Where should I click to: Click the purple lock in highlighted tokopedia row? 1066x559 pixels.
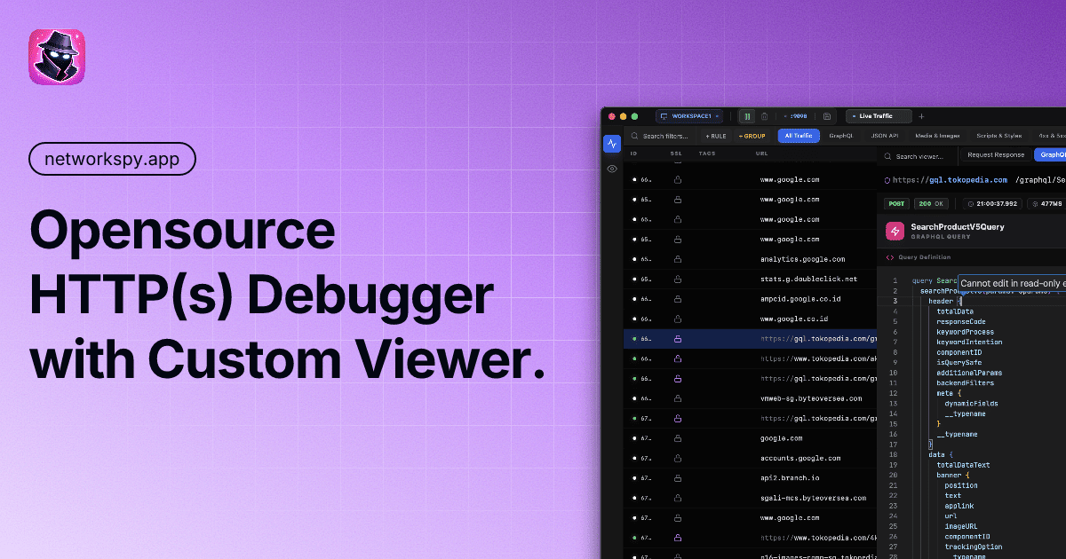(678, 339)
